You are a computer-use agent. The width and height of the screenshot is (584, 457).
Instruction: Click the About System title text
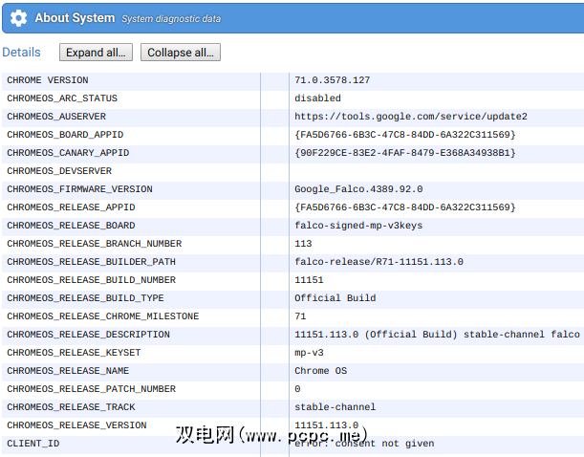(x=75, y=18)
